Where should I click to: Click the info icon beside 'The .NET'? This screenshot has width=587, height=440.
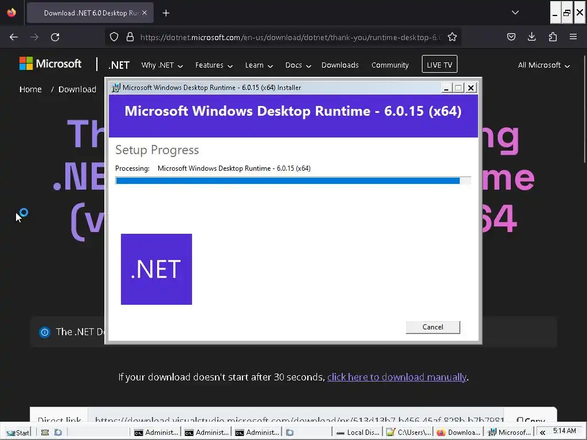click(45, 332)
